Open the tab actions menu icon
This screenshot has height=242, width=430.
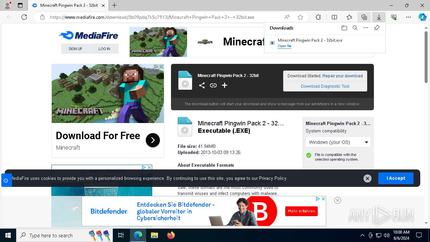coord(20,5)
